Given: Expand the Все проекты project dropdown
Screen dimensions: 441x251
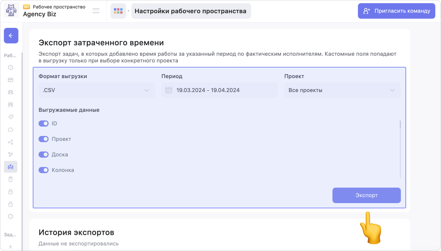Looking at the screenshot, I should (342, 90).
